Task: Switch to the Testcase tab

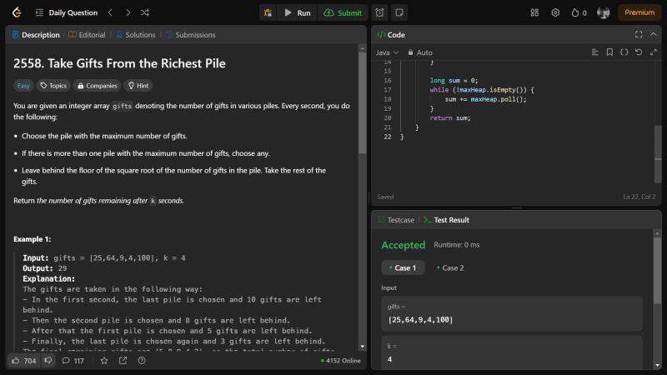Action: tap(396, 220)
